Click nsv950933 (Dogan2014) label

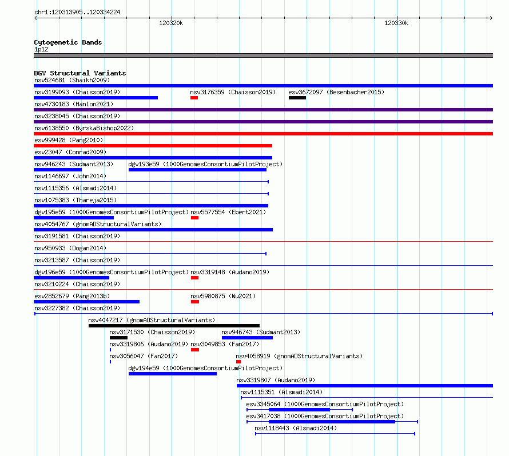[70, 248]
